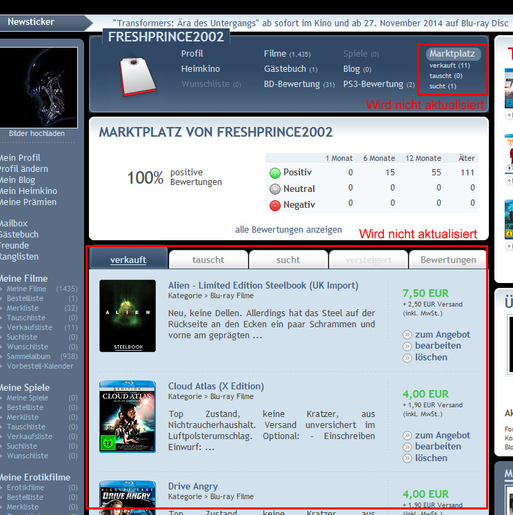Viewport: 513px width, 515px height.
Task: Click 'alle Bewertungen anzeigen' link
Action: pyautogui.click(x=288, y=230)
